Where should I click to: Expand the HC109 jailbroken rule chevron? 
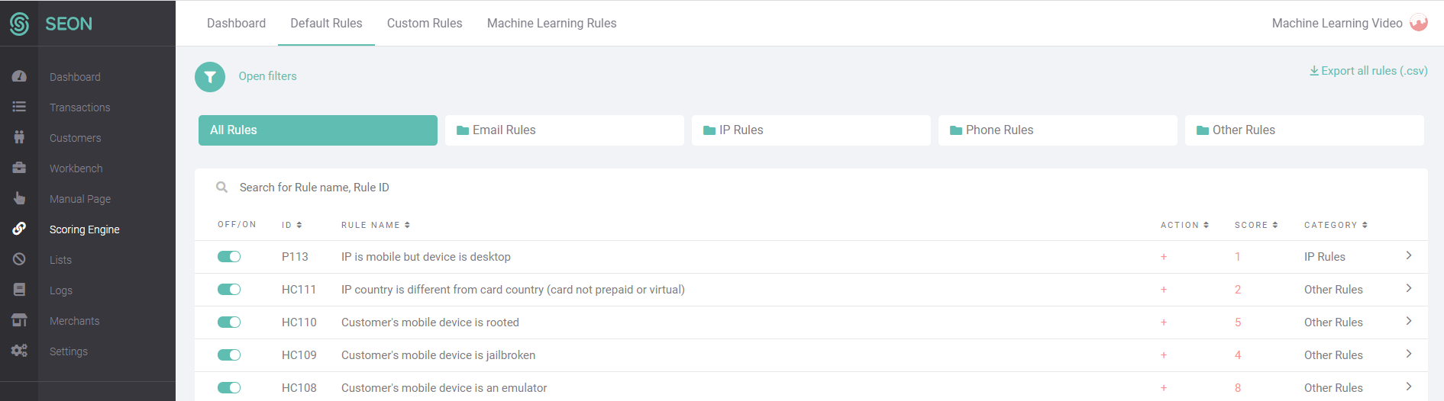pos(1409,354)
